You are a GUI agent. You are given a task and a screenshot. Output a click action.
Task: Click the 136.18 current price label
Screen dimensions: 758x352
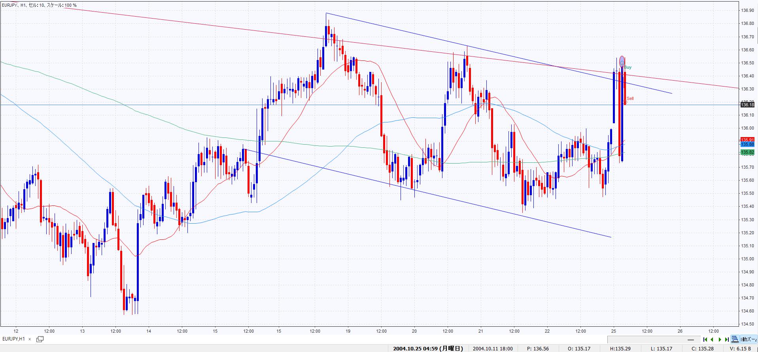pyautogui.click(x=747, y=105)
